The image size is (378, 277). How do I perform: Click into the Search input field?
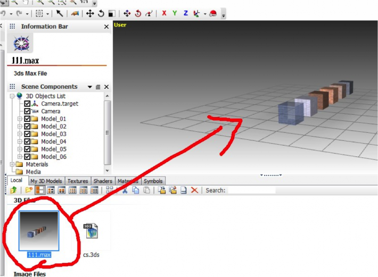click(252, 190)
